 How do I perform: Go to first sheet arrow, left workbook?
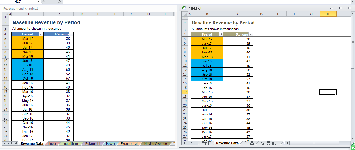click(x=4, y=143)
